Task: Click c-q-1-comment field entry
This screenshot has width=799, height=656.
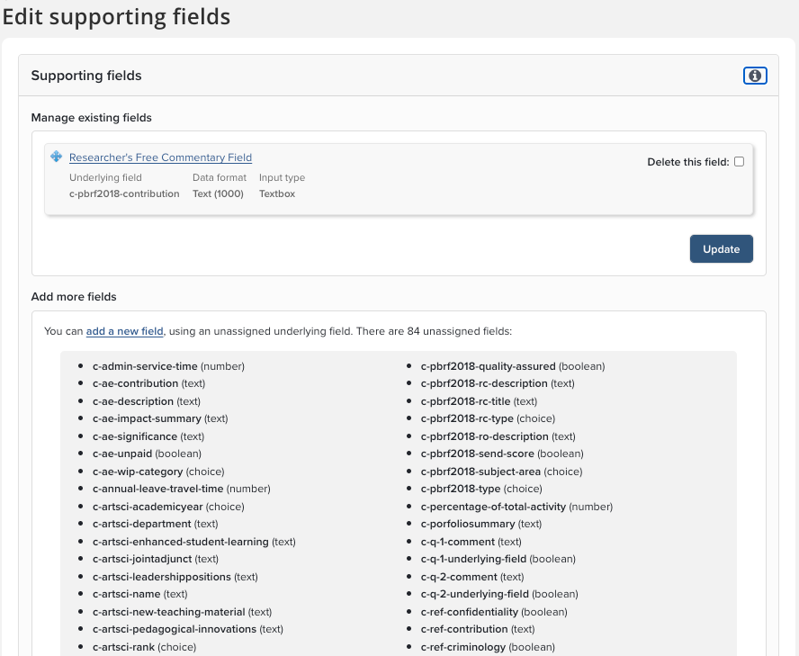Action: coord(458,542)
